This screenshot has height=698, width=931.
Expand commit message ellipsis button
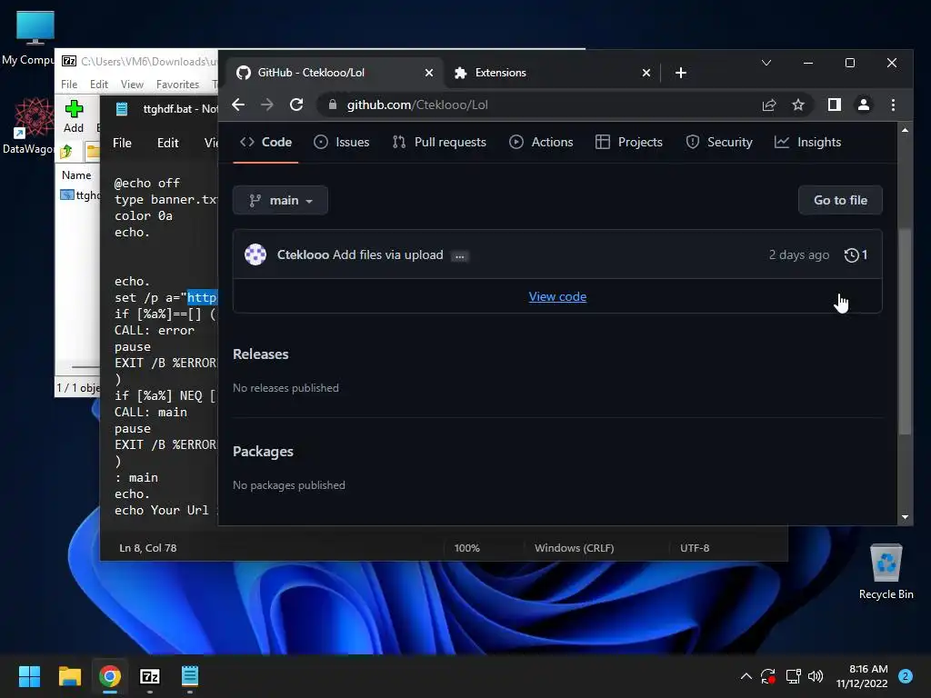(459, 255)
